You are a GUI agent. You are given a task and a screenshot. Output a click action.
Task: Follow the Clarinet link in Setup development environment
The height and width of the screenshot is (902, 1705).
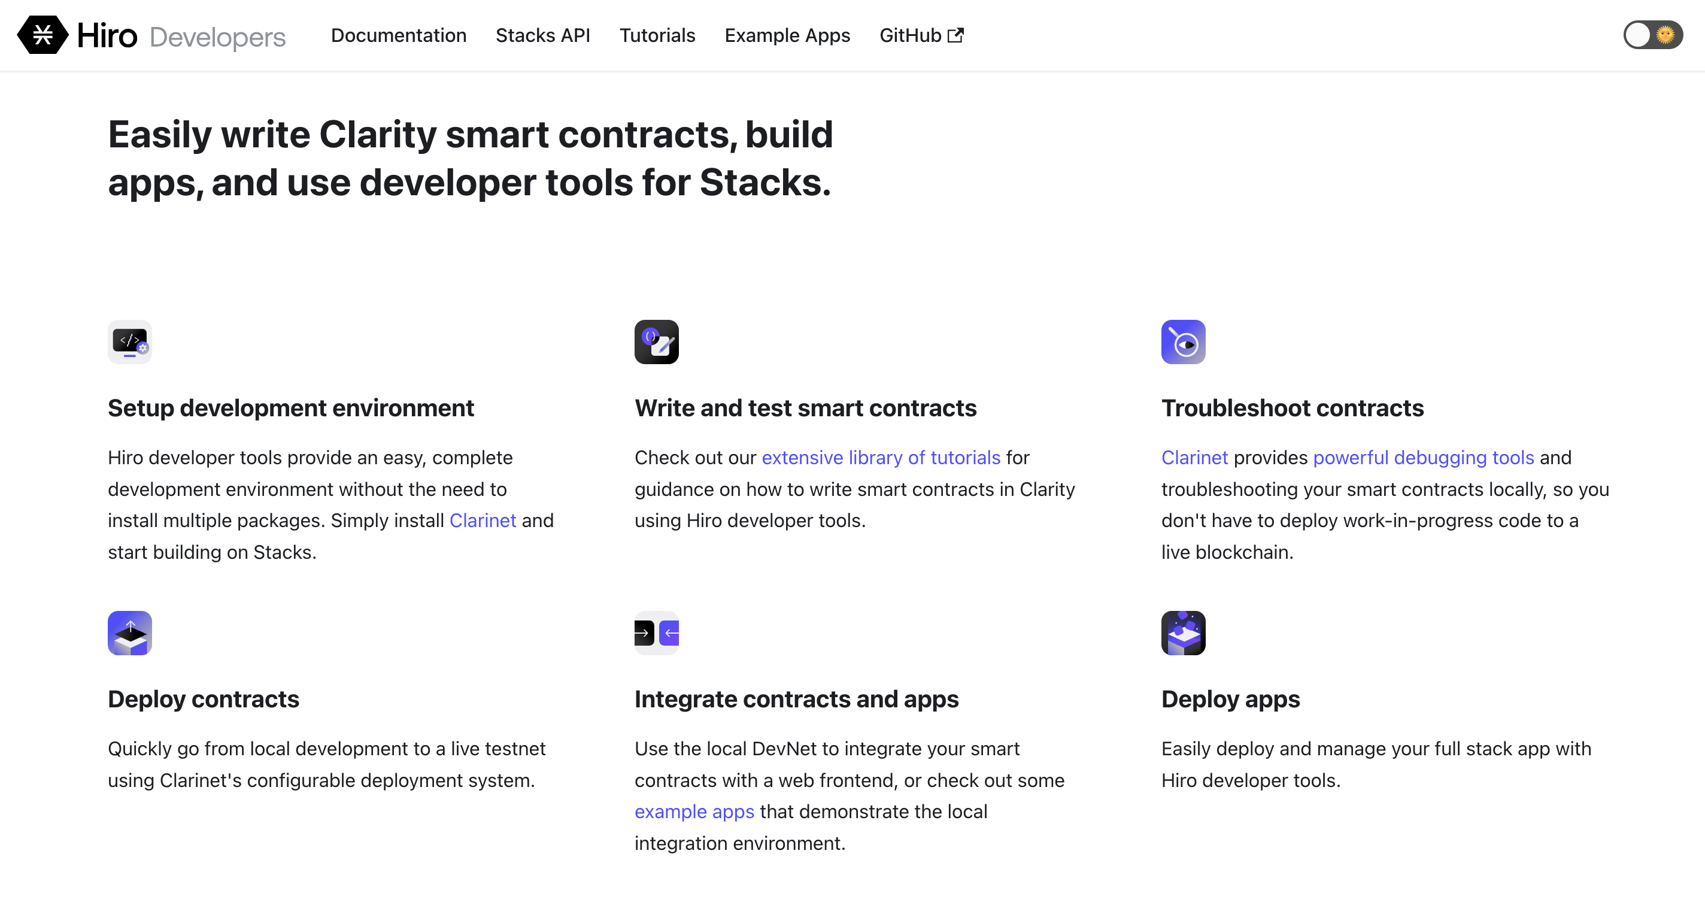(483, 520)
